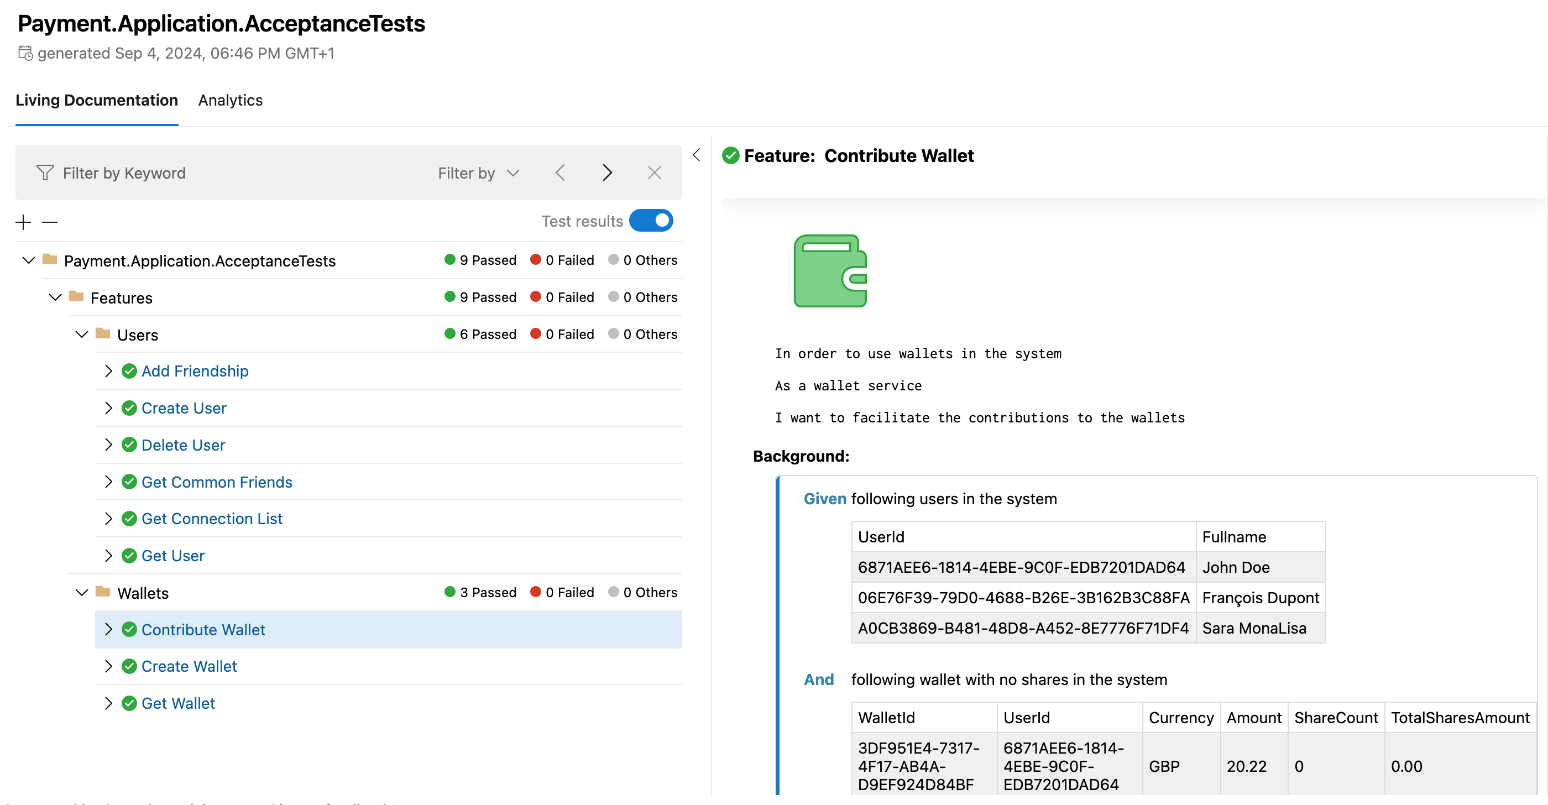Collapse the Users folder node
Viewport: 1548px width, 805px height.
[x=82, y=334]
